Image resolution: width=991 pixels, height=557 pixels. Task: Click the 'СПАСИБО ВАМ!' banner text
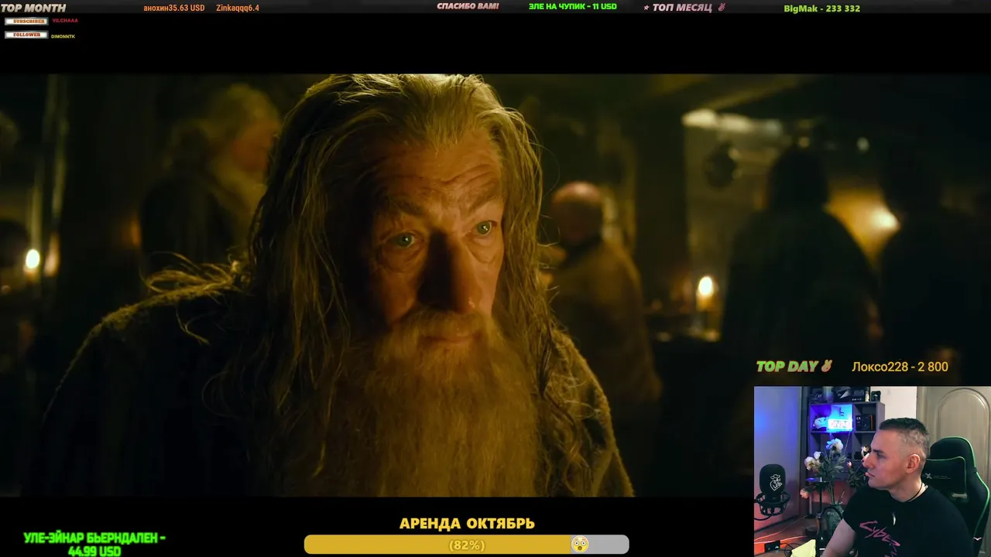click(468, 6)
